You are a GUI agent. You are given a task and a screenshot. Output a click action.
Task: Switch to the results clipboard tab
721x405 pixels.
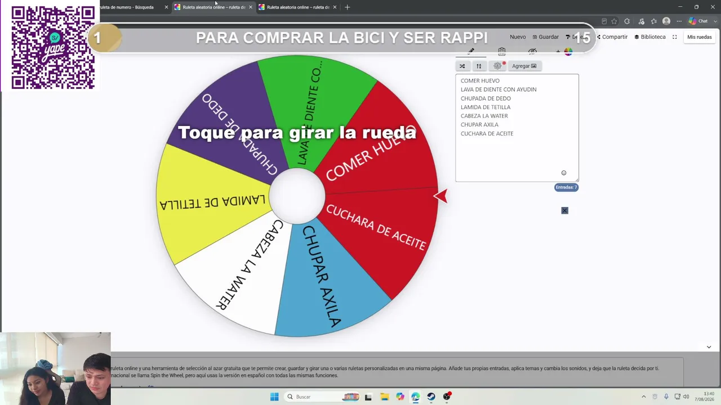tap(502, 52)
